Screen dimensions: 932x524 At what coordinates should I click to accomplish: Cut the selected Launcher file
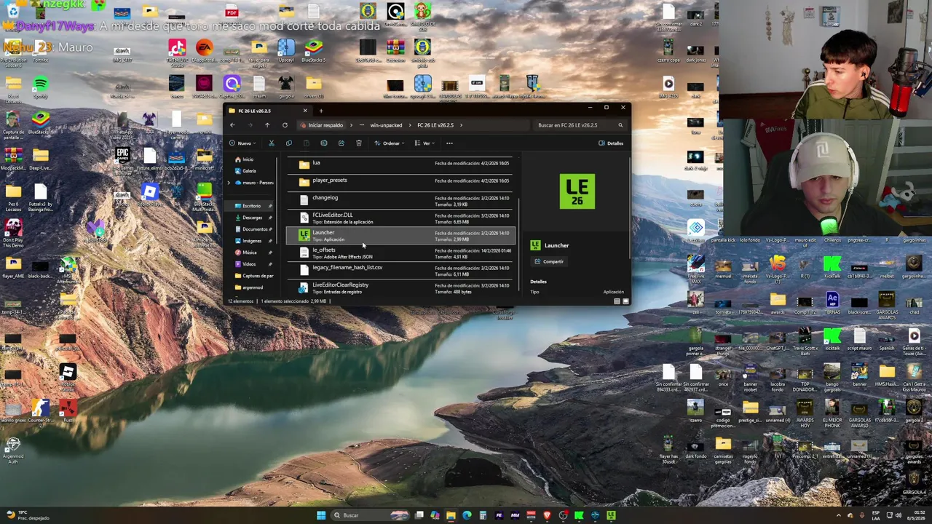[x=272, y=143]
